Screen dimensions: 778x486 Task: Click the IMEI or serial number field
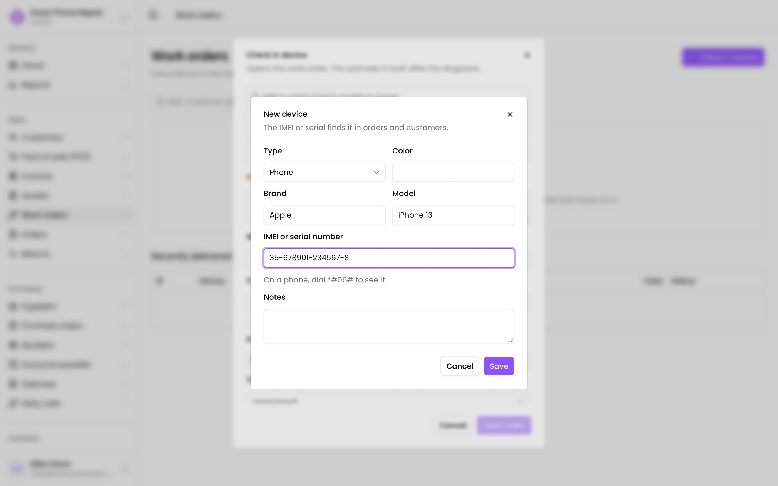point(389,258)
